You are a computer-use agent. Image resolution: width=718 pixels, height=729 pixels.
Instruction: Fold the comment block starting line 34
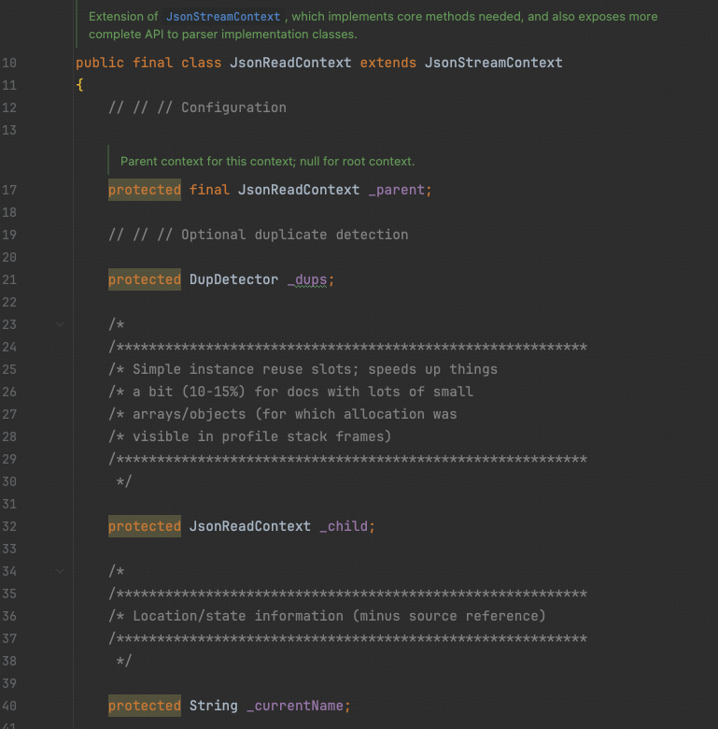pos(61,571)
